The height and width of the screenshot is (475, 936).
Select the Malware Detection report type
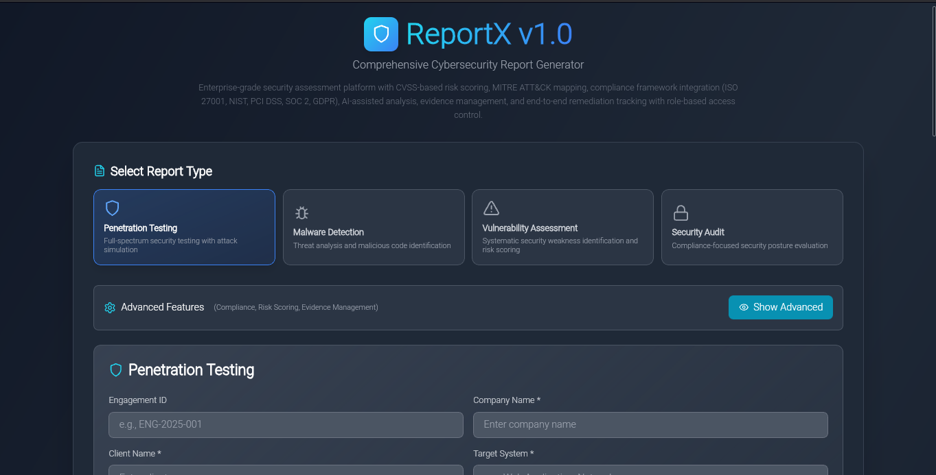(x=374, y=227)
